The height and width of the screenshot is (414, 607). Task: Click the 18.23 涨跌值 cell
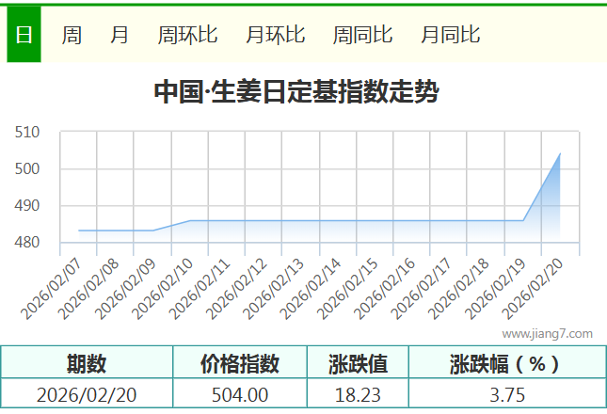point(358,394)
